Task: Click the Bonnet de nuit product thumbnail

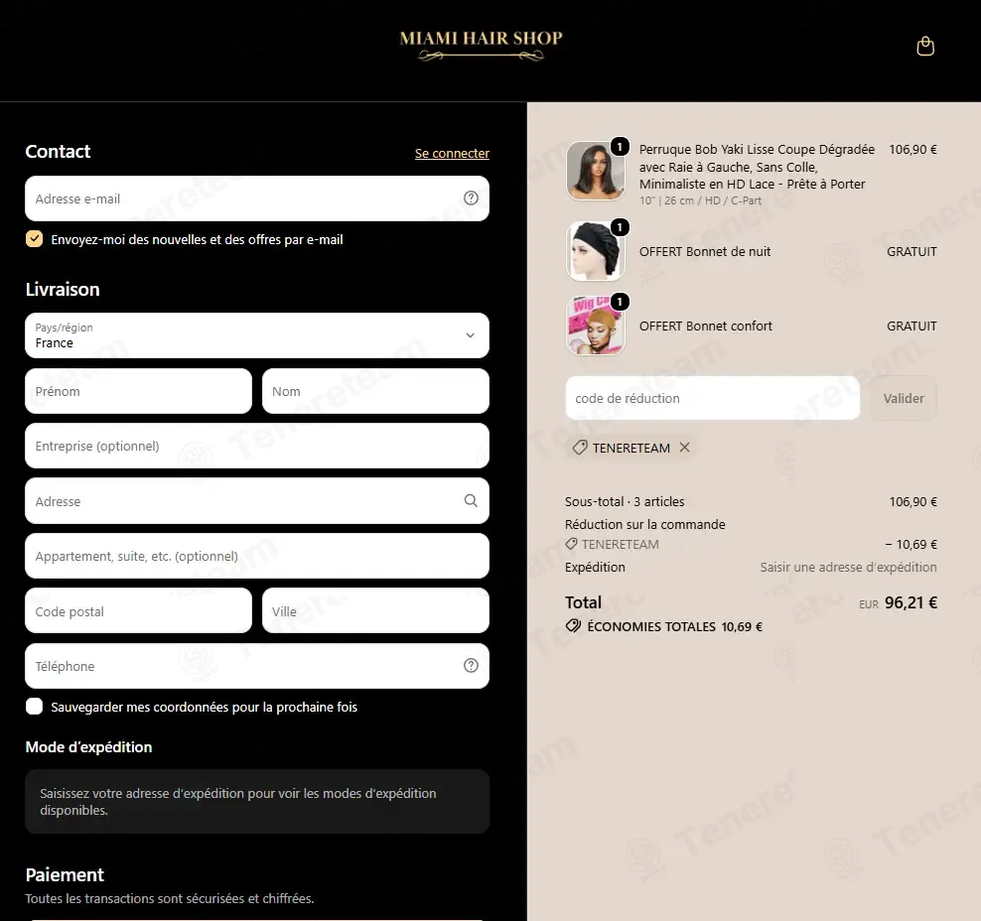Action: (x=596, y=251)
